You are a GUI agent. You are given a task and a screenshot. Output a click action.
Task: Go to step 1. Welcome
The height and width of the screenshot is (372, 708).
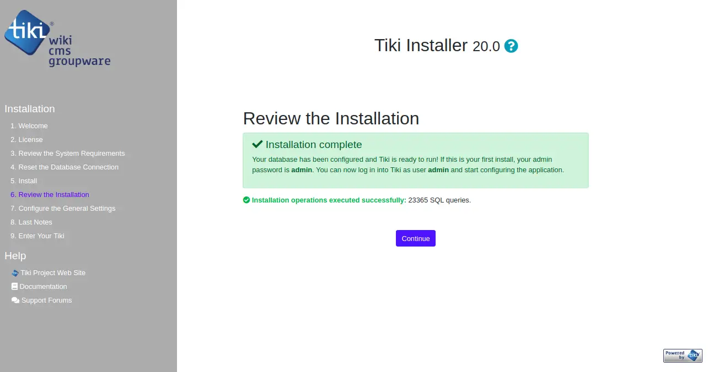point(29,126)
